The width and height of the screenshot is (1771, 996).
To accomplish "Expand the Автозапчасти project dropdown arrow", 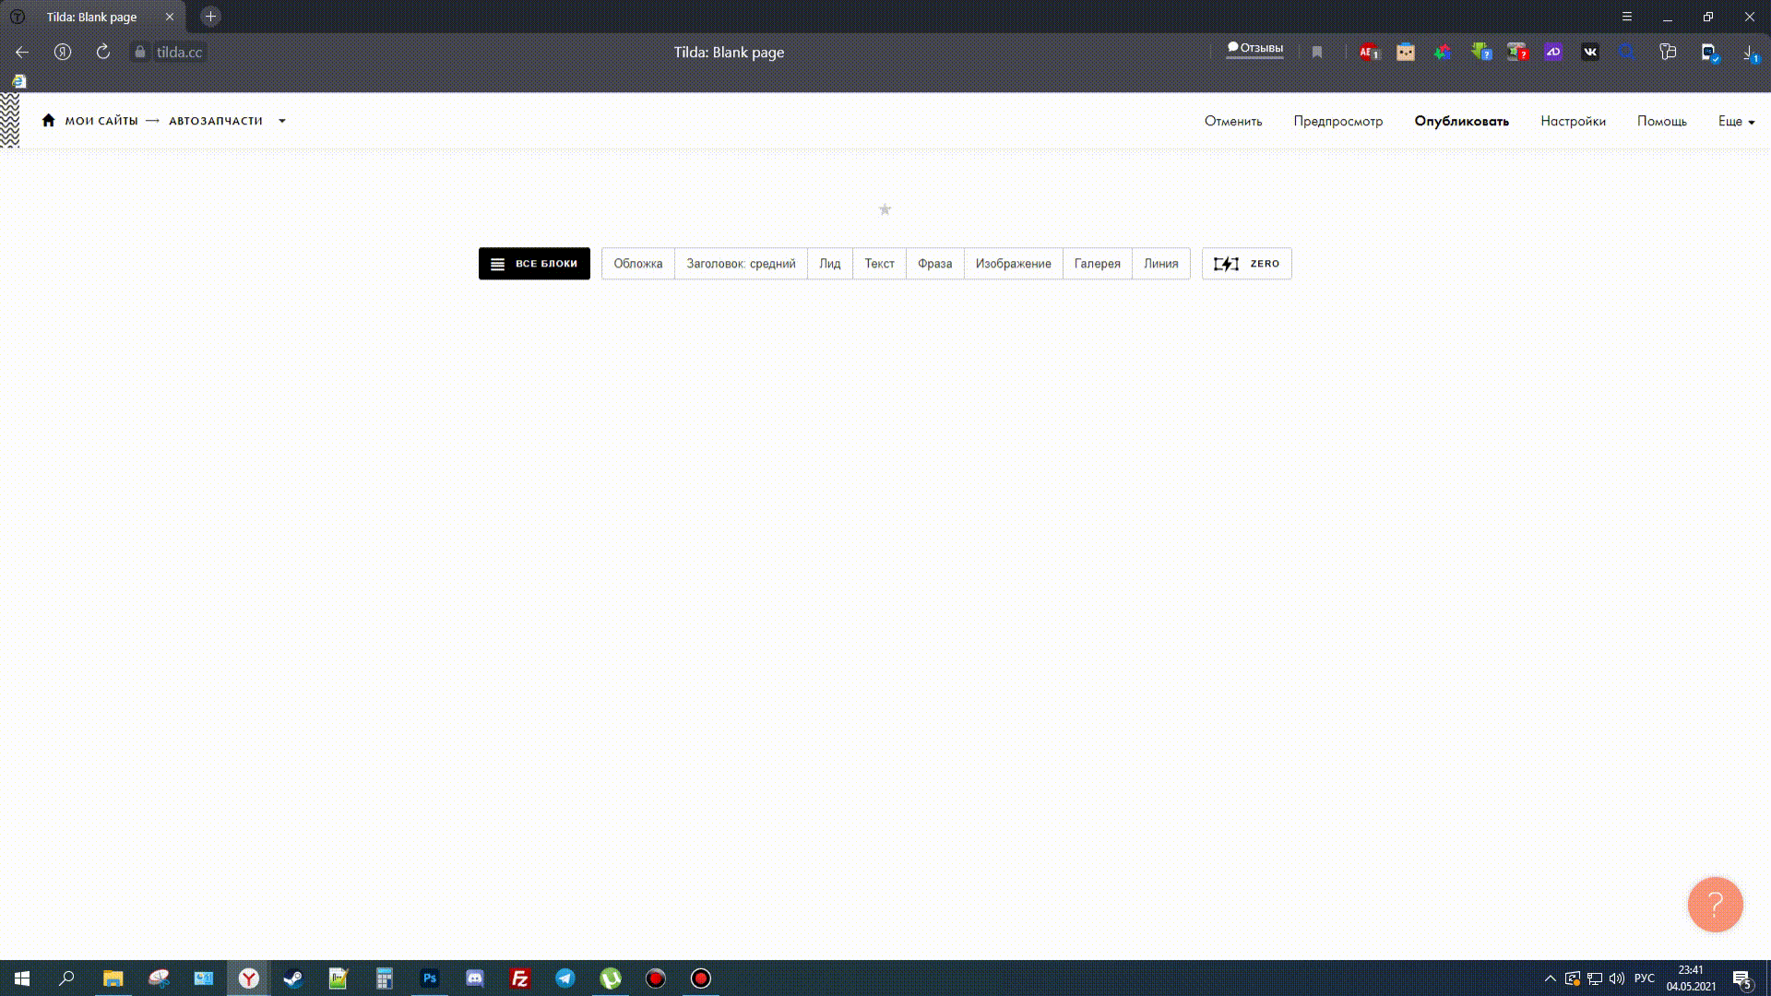I will [x=282, y=121].
